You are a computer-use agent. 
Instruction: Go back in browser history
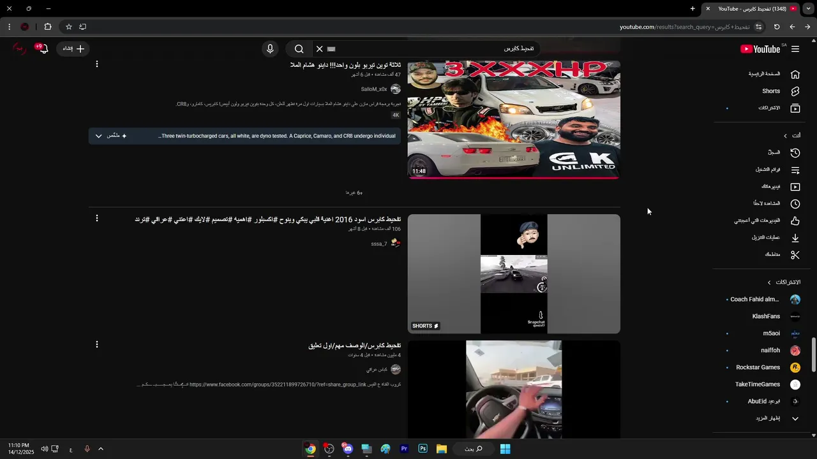[792, 27]
